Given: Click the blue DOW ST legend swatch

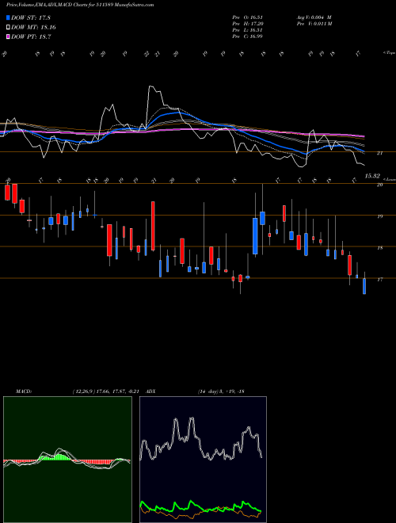Looking at the screenshot, I should tap(9, 18).
